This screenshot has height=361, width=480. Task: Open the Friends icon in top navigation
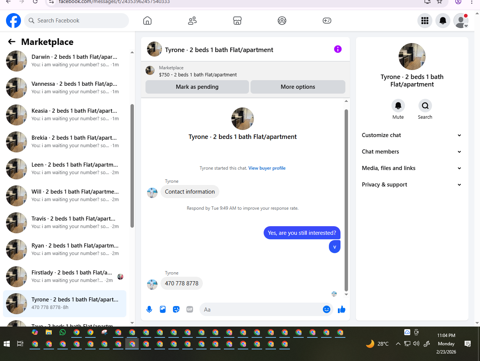click(x=192, y=21)
